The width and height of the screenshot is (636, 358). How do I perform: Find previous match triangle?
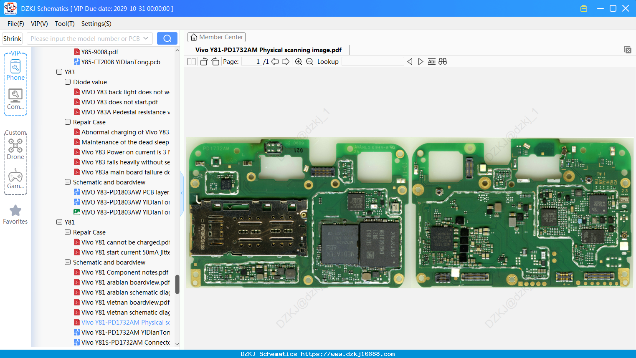click(410, 62)
